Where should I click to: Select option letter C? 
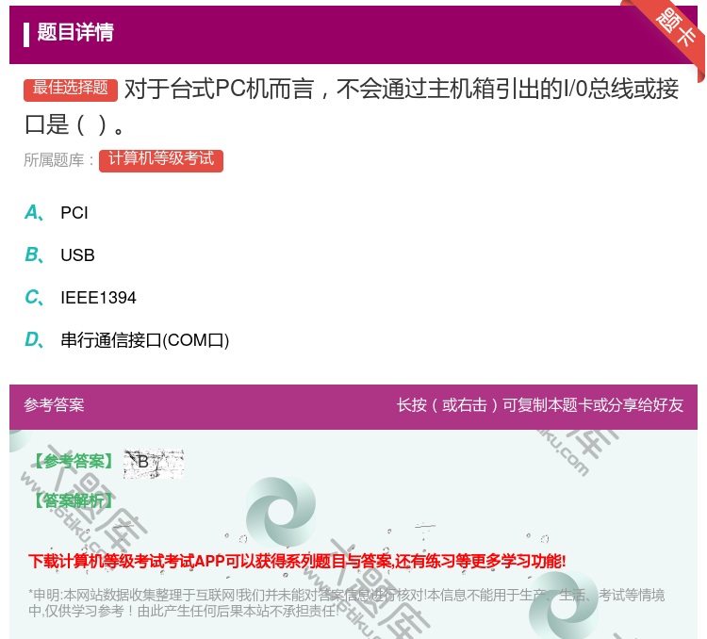(33, 298)
